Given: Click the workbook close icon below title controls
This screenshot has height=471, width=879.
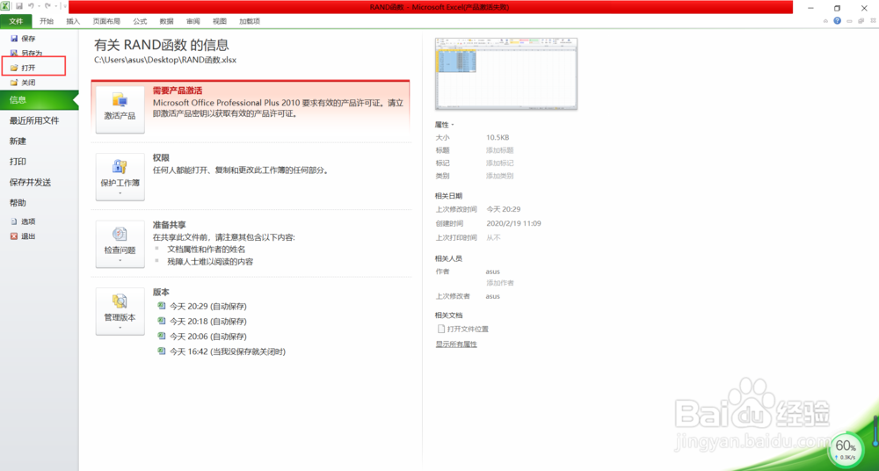Looking at the screenshot, I should pos(872,21).
